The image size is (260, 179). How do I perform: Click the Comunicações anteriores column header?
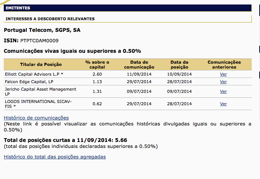pos(224,64)
